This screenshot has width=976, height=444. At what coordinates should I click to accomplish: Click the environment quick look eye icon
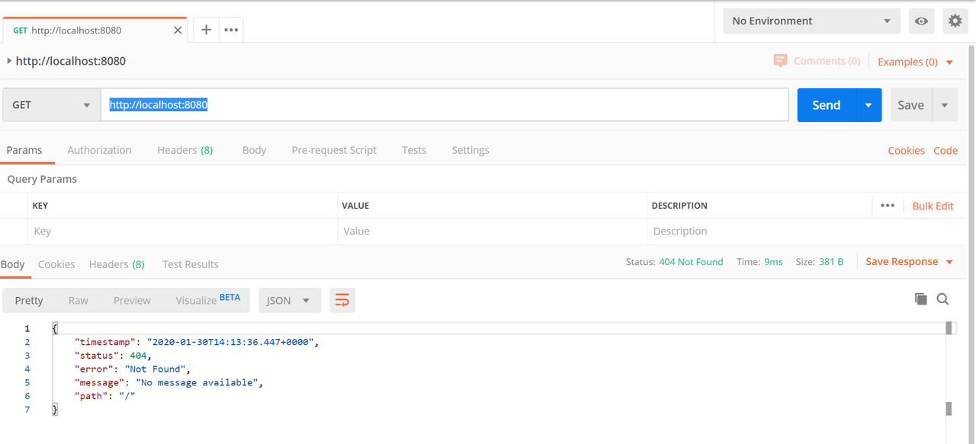(x=921, y=21)
